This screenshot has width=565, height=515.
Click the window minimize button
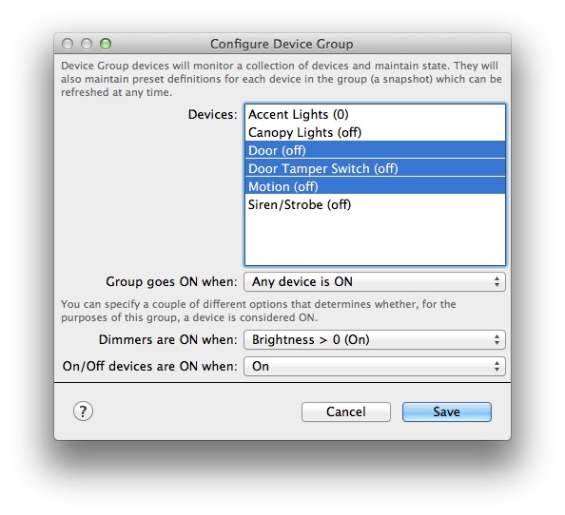87,44
